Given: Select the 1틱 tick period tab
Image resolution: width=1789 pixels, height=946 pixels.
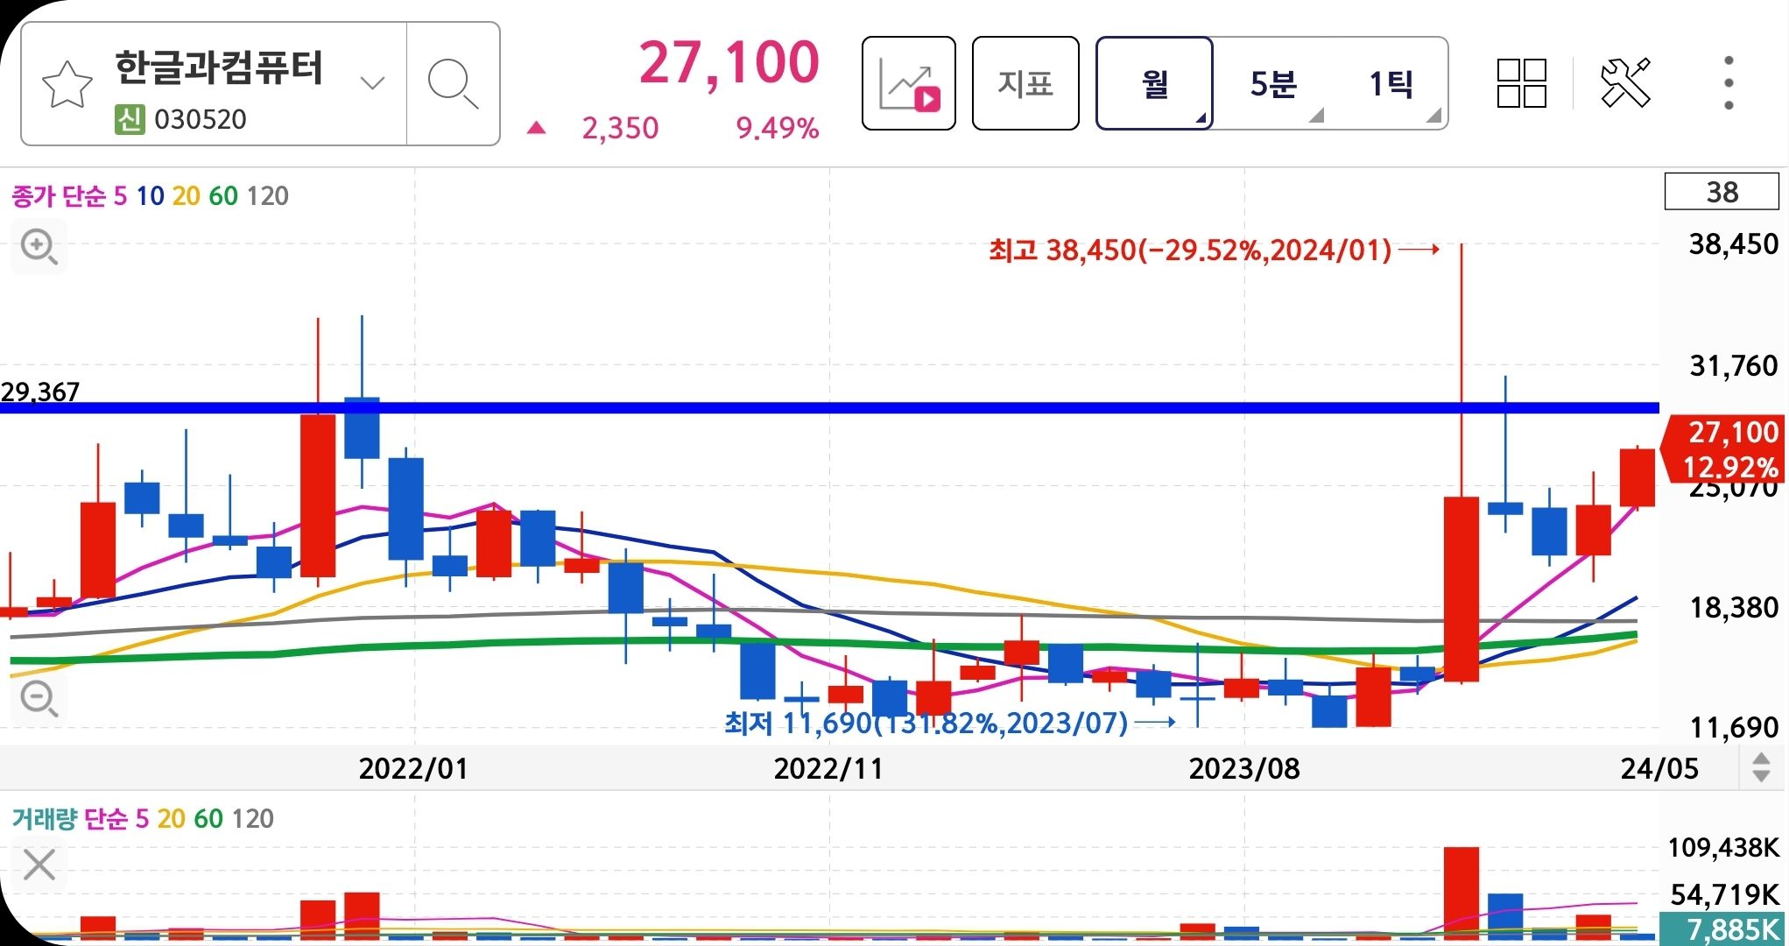Looking at the screenshot, I should pyautogui.click(x=1391, y=84).
